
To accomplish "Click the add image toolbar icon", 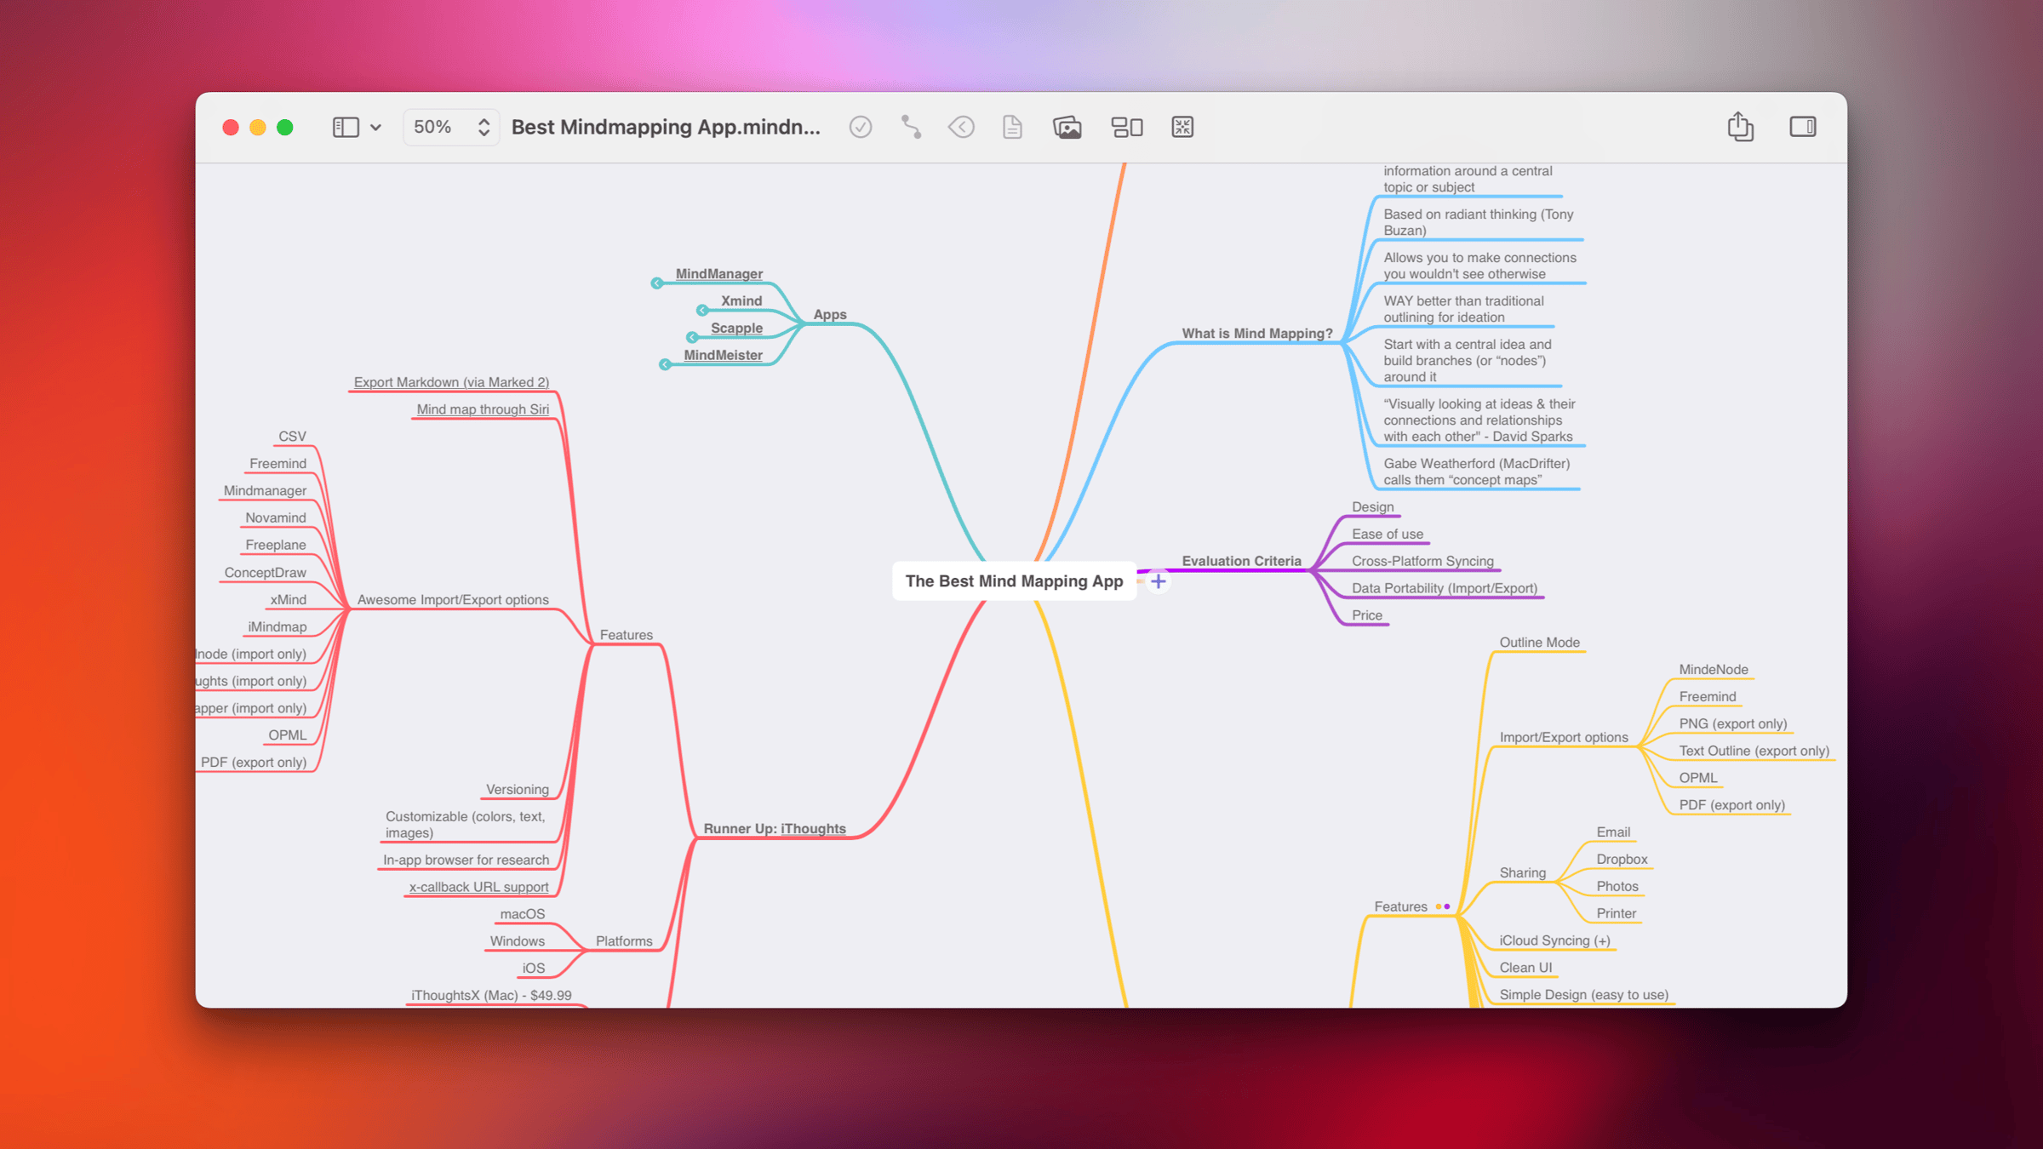I will tap(1067, 128).
